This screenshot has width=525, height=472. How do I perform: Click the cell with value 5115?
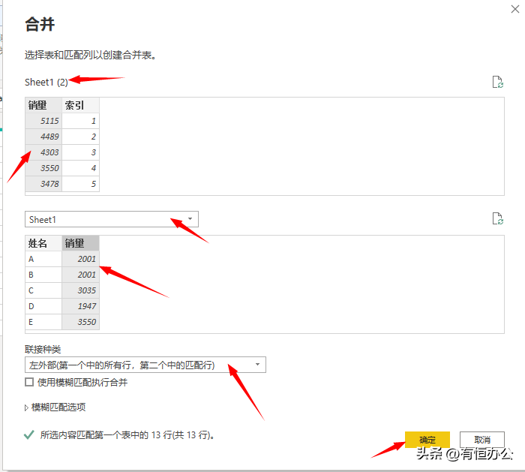coord(43,121)
